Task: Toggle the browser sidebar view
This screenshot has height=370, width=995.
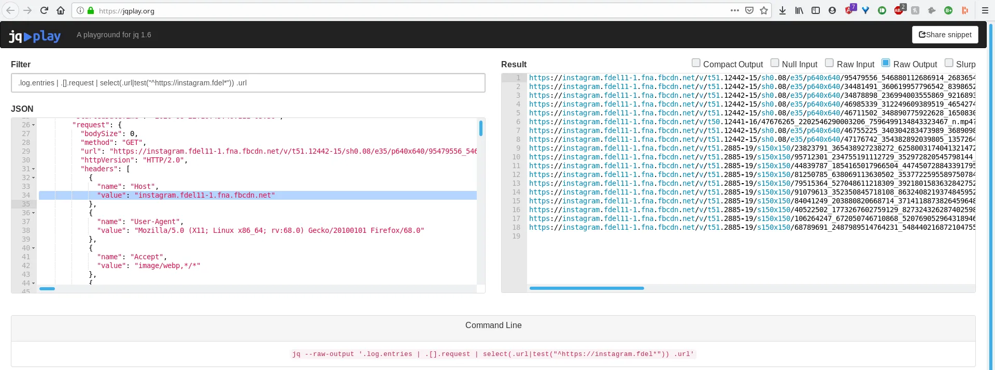Action: coord(816,10)
